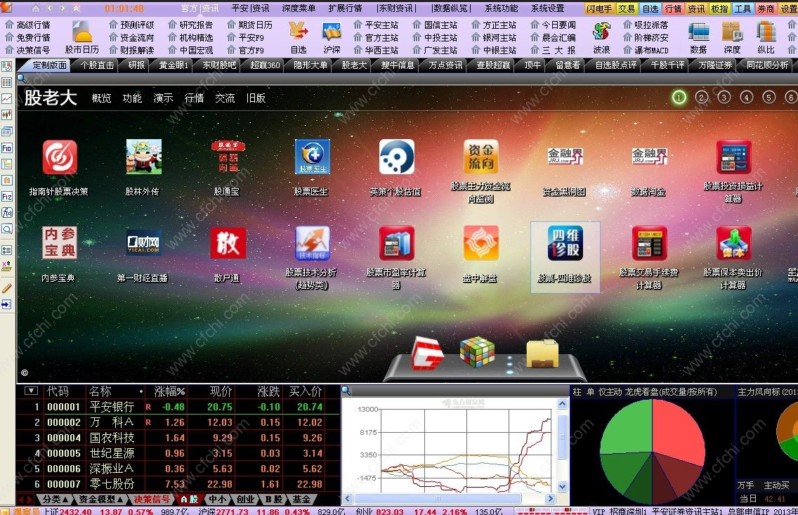
Task: Switch to the 东财股吧 tab
Action: (x=219, y=65)
